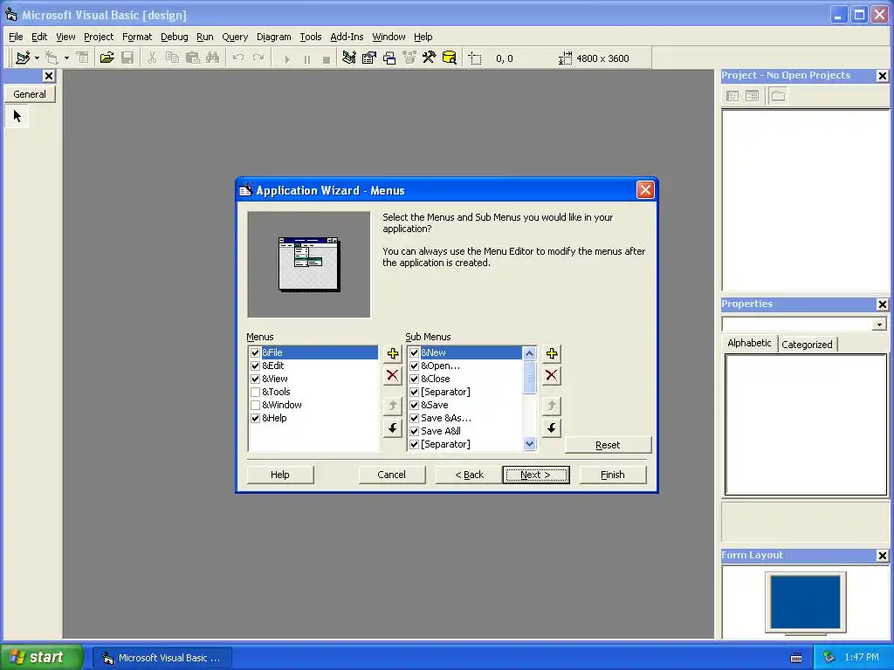Click the Menu Editor toolbar icon
The image size is (894, 670).
83,58
